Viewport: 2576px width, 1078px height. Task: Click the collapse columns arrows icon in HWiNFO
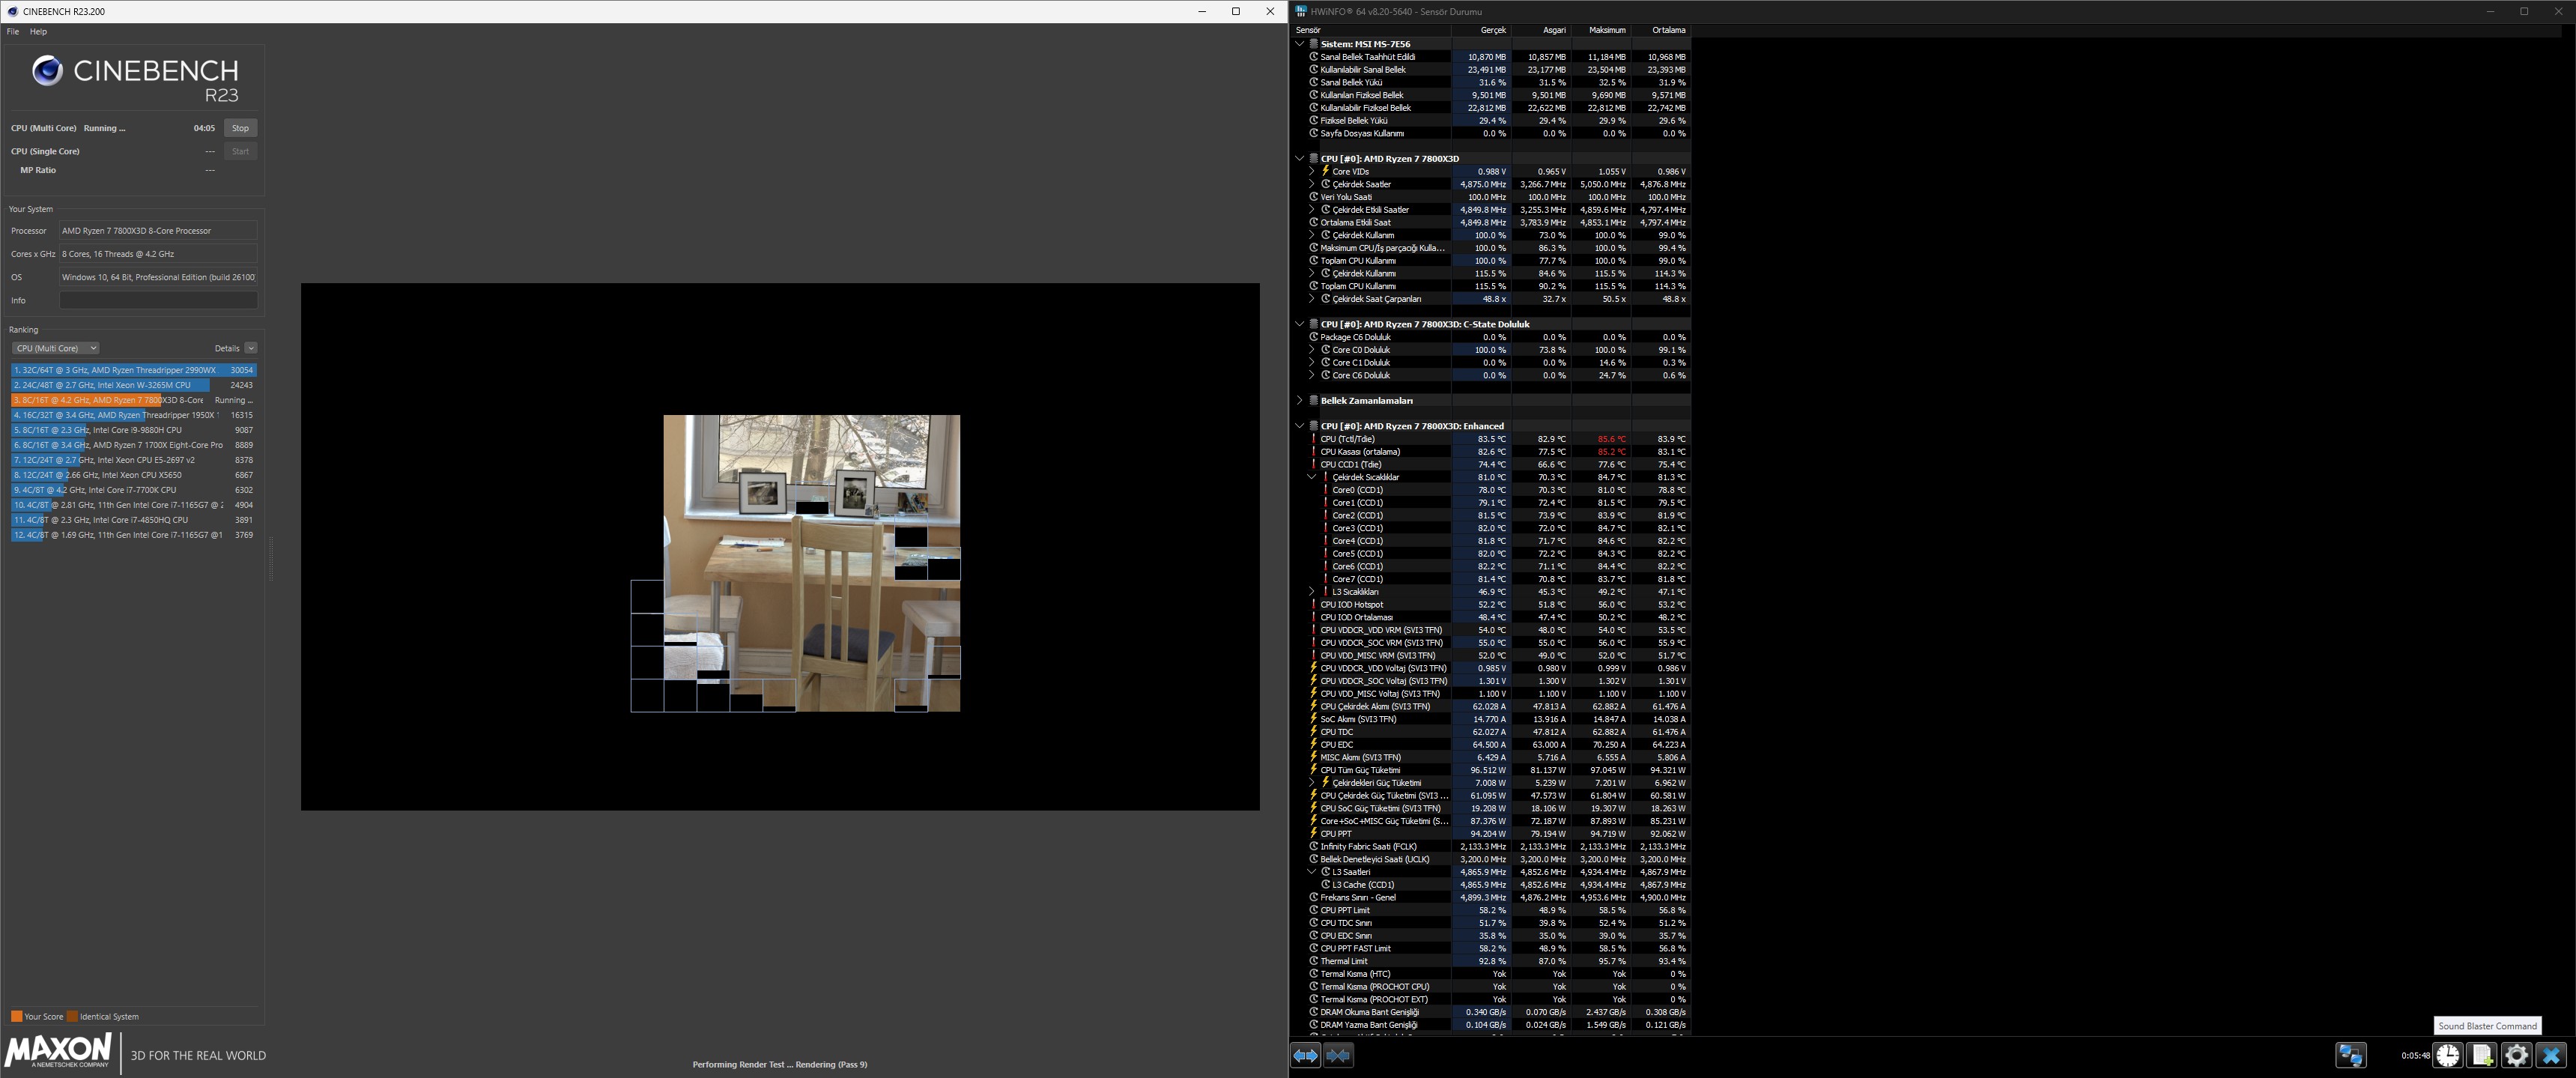1338,1055
